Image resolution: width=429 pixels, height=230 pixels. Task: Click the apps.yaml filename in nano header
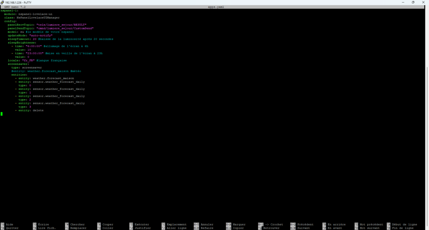216,7
